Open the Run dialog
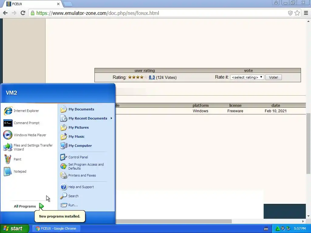Viewport: 311px width, 233px height. (x=69, y=205)
